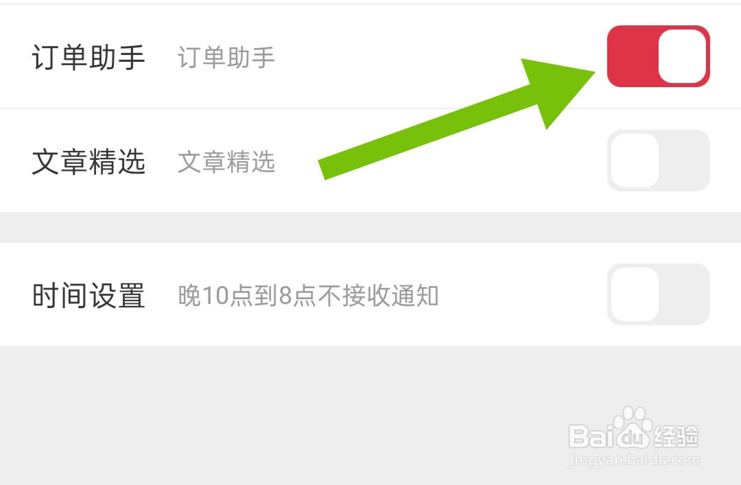The image size is (741, 485).
Task: Click the 经验 watermark characters
Action: pos(676,436)
